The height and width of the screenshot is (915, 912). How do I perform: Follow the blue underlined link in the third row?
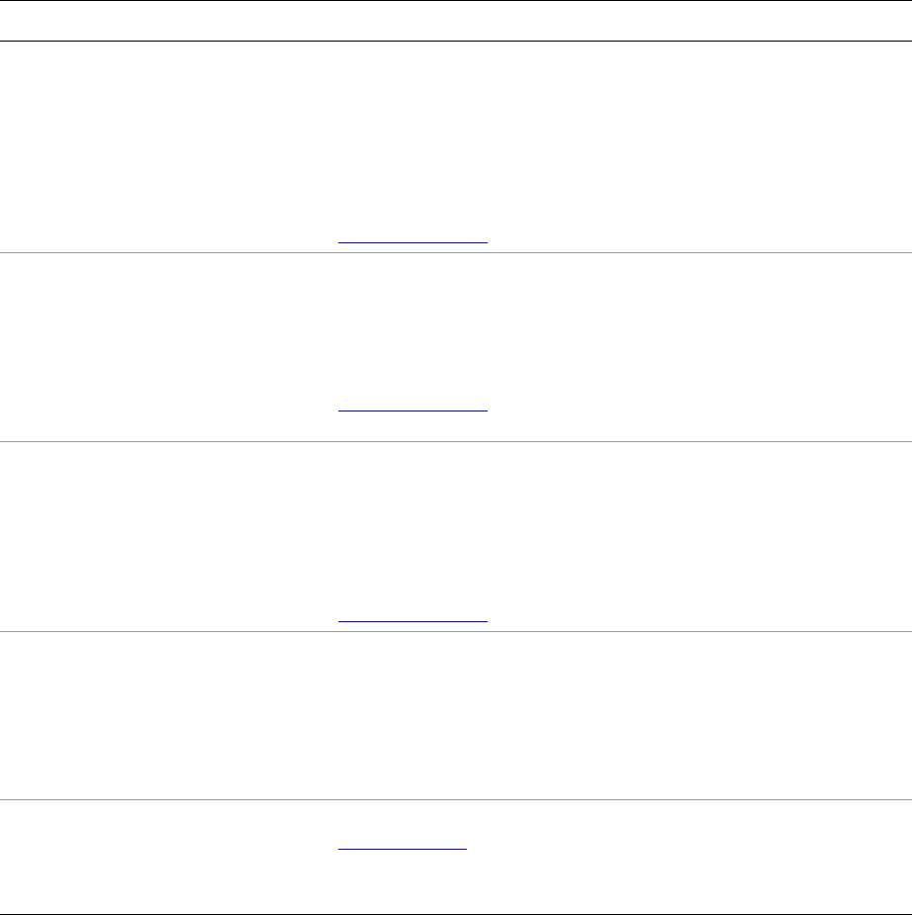[x=412, y=621]
